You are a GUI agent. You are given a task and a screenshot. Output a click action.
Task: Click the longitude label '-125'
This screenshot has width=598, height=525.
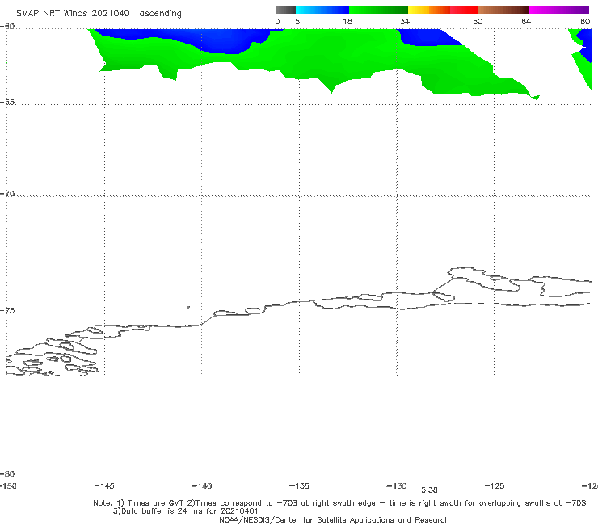(x=495, y=485)
